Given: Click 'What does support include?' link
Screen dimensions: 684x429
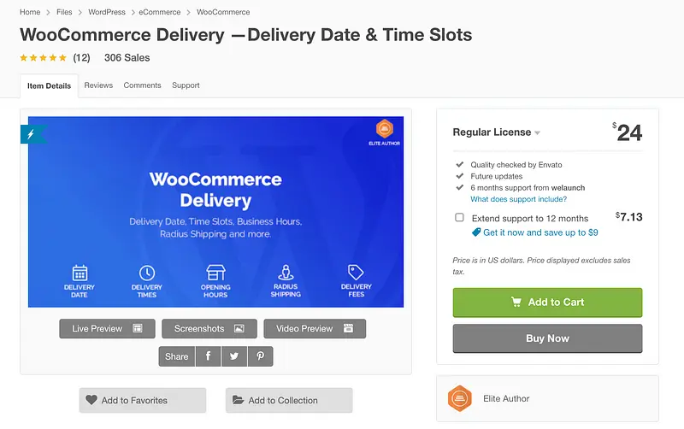Looking at the screenshot, I should (x=518, y=199).
